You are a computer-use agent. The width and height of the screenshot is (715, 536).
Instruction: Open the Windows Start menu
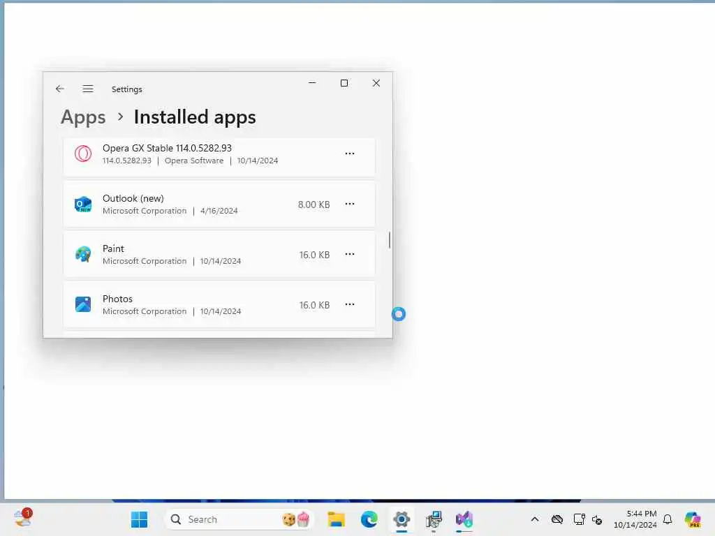point(139,519)
